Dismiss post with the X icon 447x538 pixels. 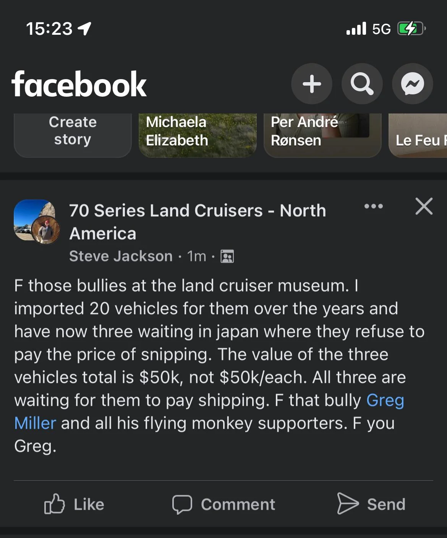point(424,206)
